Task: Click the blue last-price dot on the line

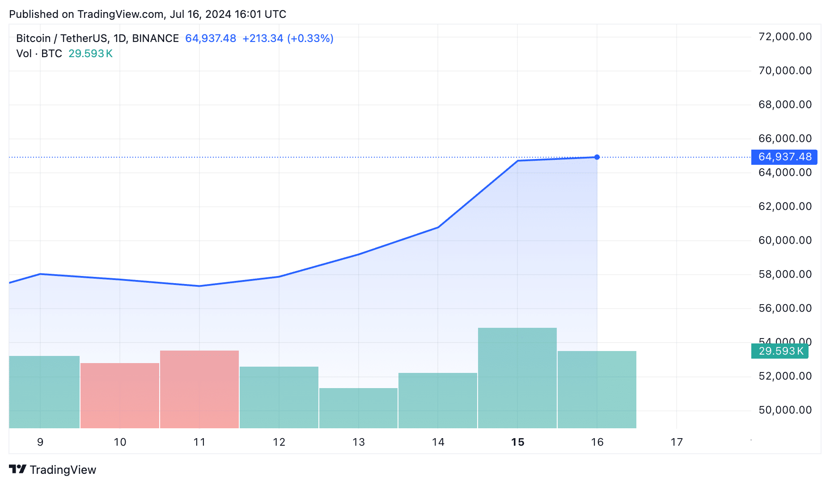Action: coord(597,157)
